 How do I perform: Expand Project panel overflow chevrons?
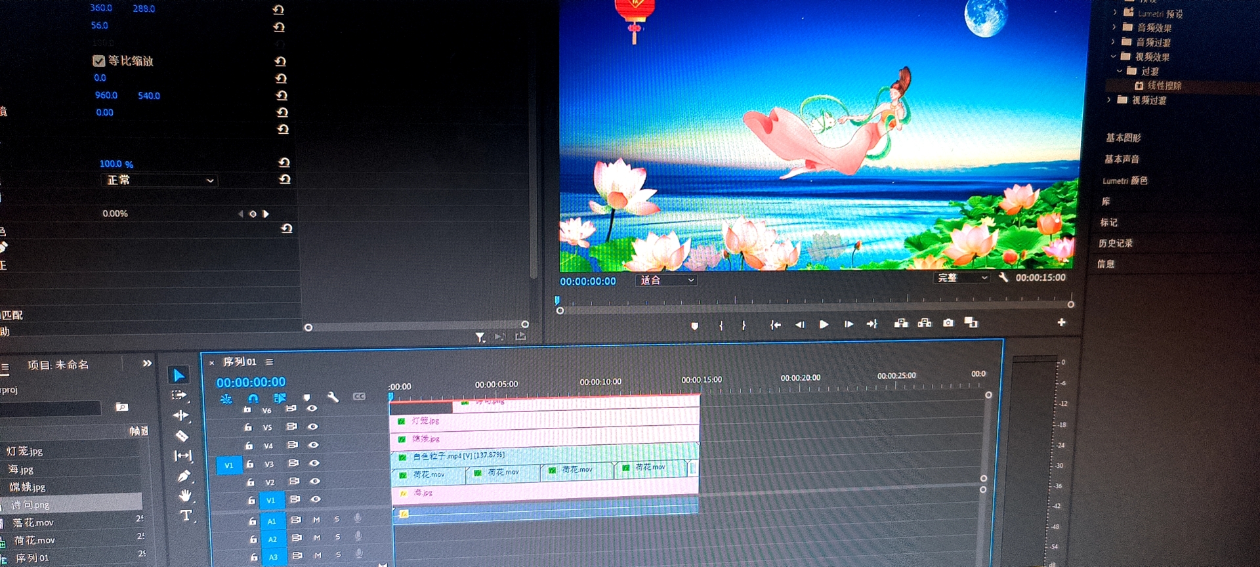click(x=147, y=363)
